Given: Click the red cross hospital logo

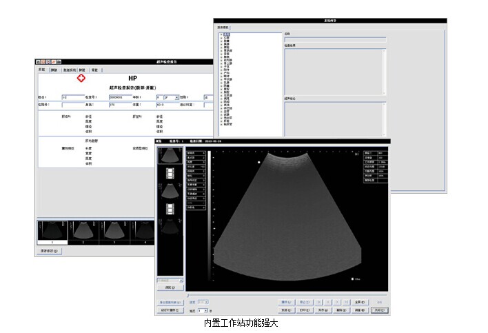Looking at the screenshot, I should [x=81, y=78].
